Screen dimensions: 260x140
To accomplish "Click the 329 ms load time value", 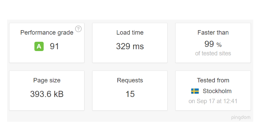I will tap(130, 47).
